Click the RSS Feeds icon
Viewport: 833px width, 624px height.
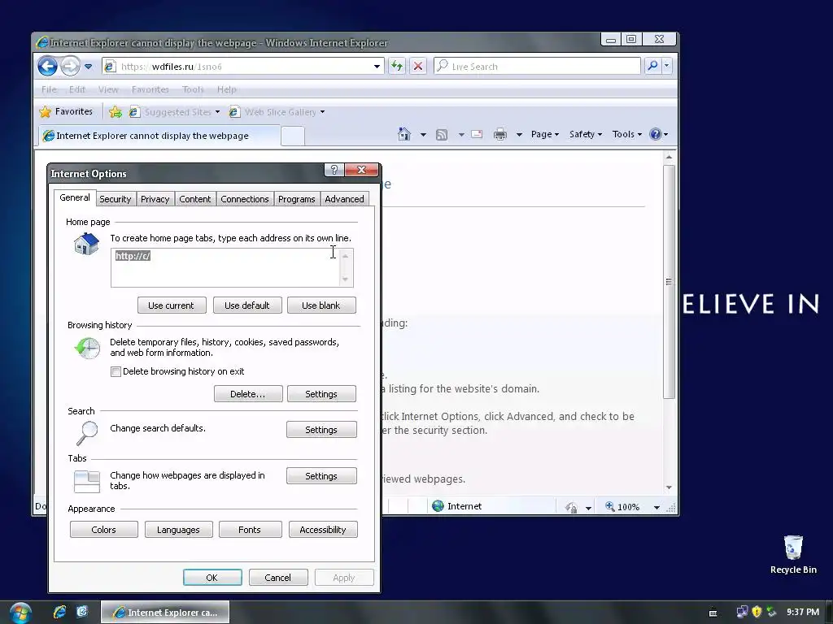[442, 134]
